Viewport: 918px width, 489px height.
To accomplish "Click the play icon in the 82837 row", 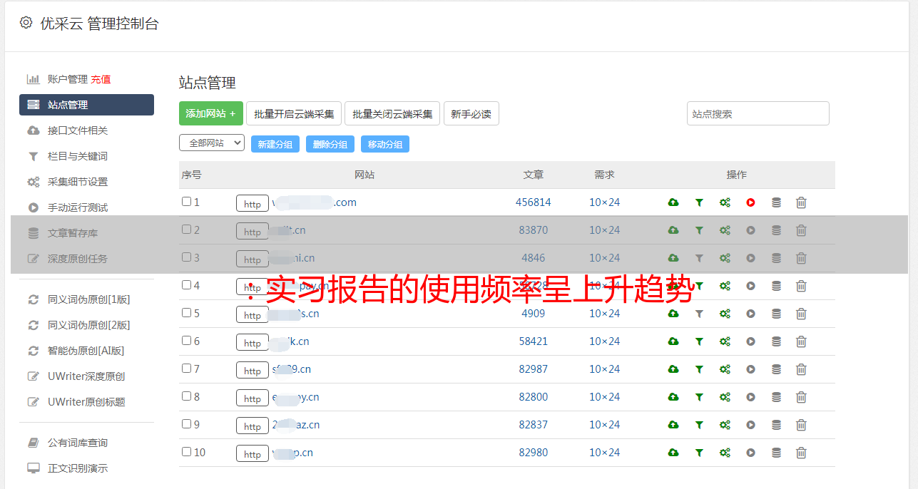I will (750, 425).
